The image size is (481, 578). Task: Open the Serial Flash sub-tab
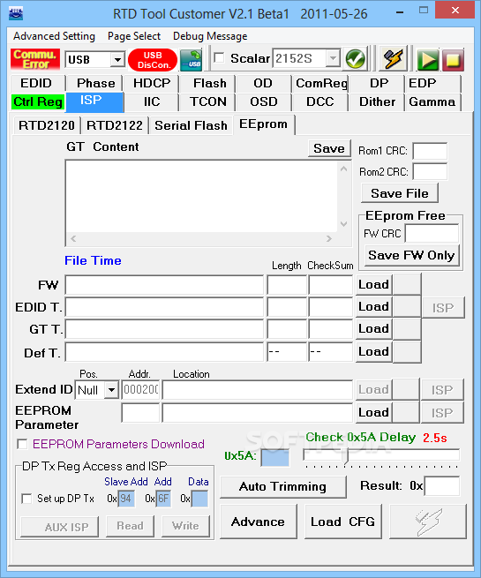click(191, 125)
